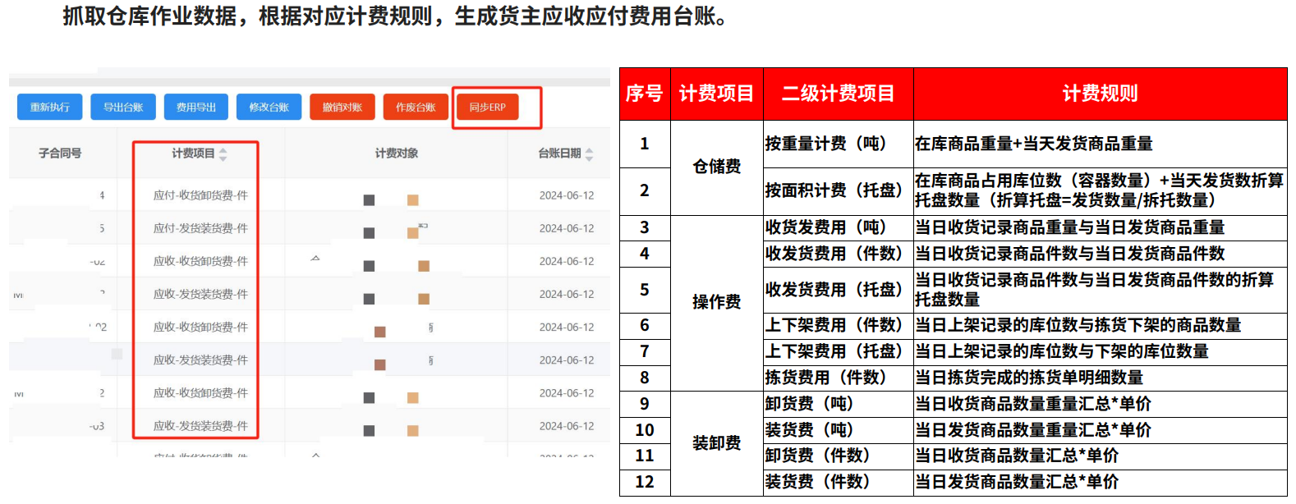1296x504 pixels.
Task: Sync to ERP using 同步ERP
Action: point(488,108)
